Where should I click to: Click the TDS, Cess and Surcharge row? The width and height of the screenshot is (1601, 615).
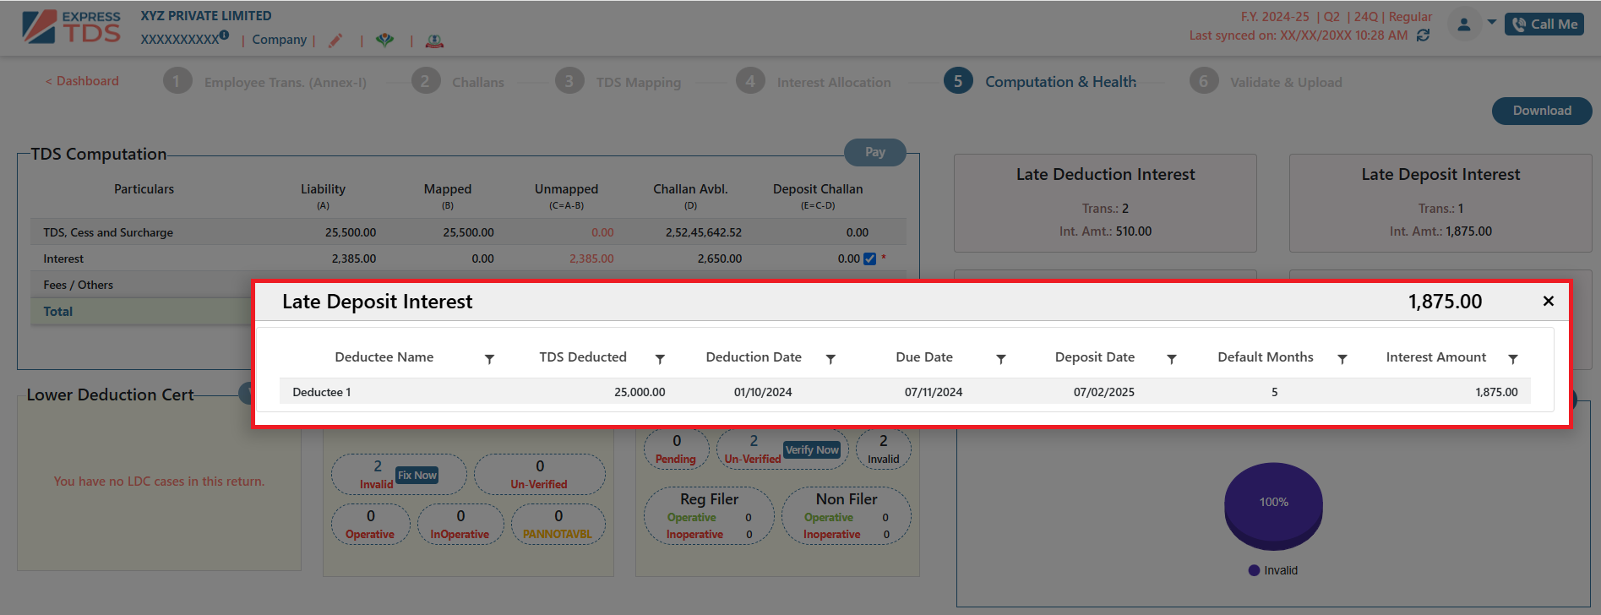(x=468, y=232)
